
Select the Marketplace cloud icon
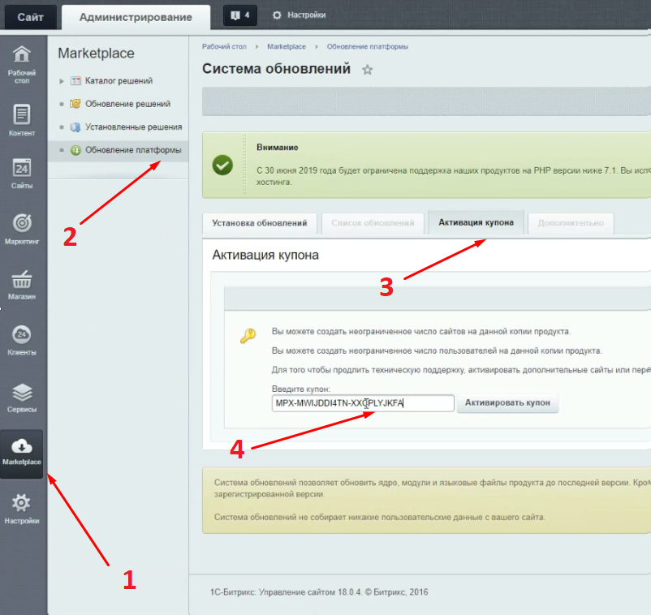tap(22, 446)
